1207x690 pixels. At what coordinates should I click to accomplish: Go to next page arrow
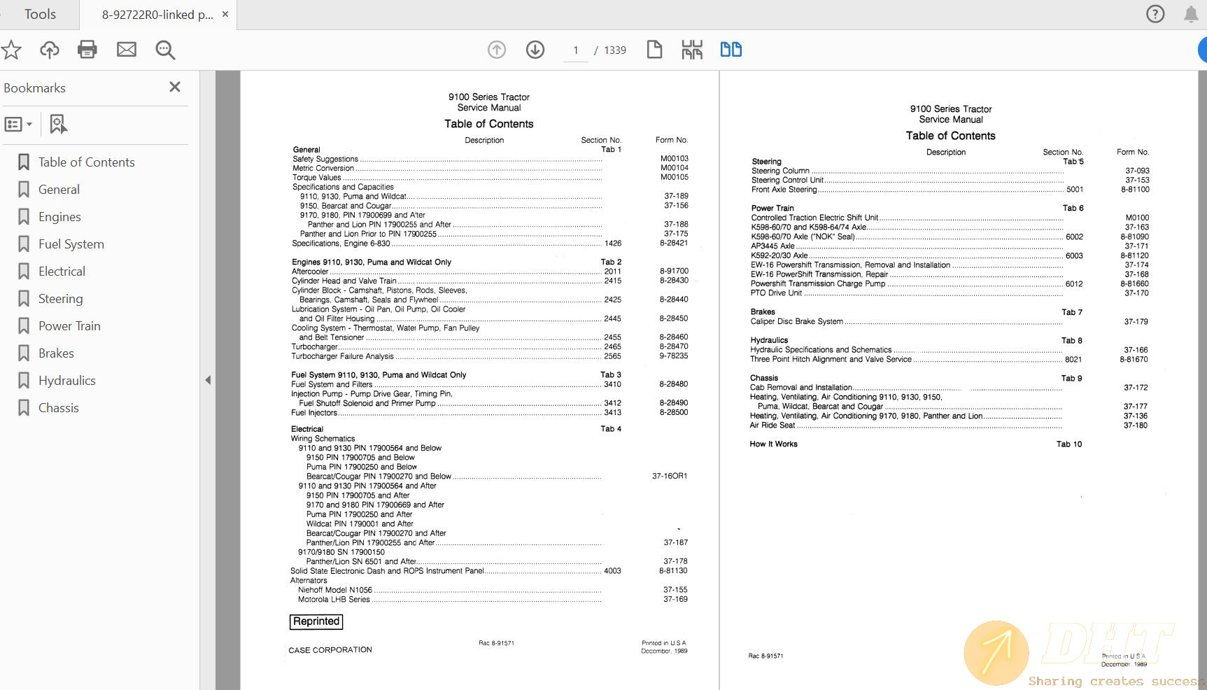(x=535, y=50)
